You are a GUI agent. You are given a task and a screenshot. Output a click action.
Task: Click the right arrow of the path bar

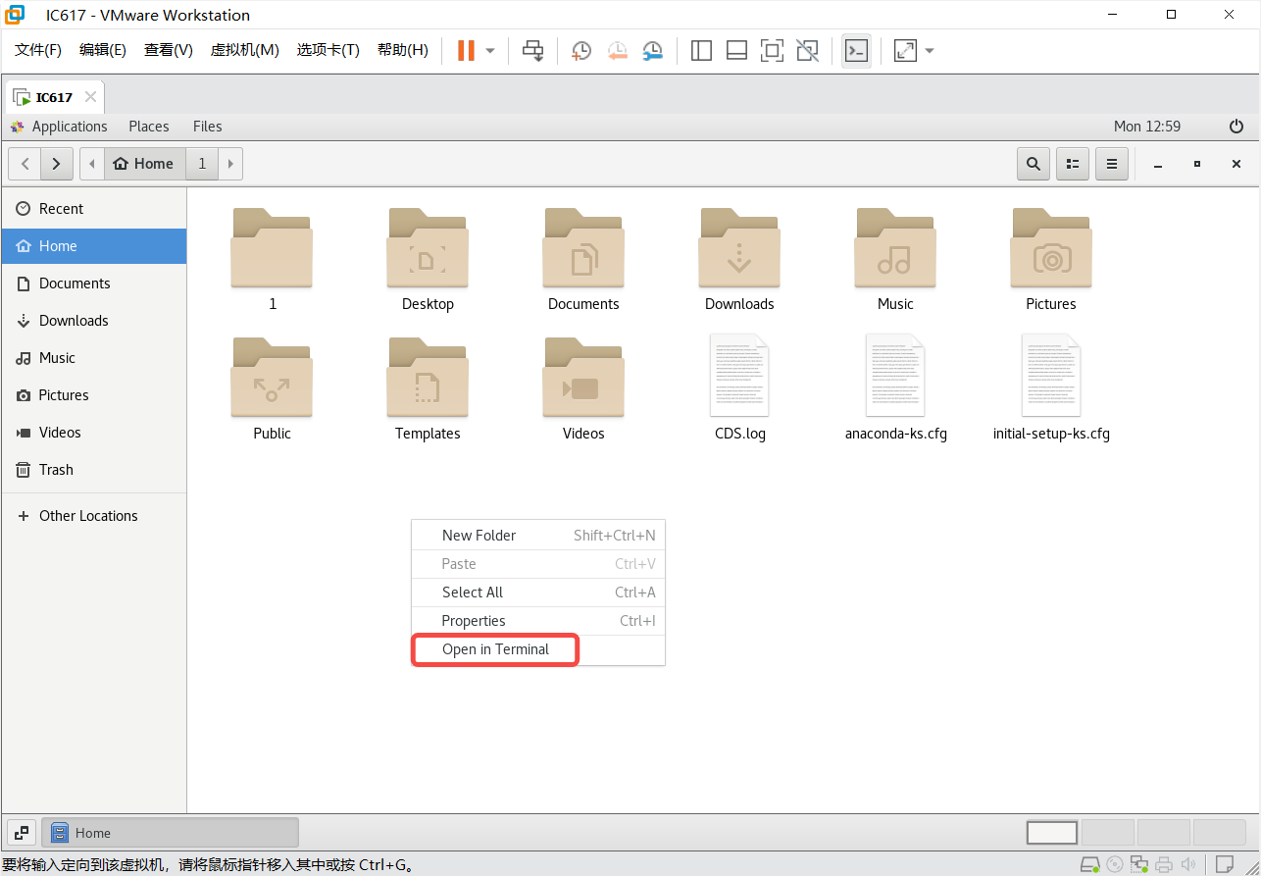[x=230, y=164]
